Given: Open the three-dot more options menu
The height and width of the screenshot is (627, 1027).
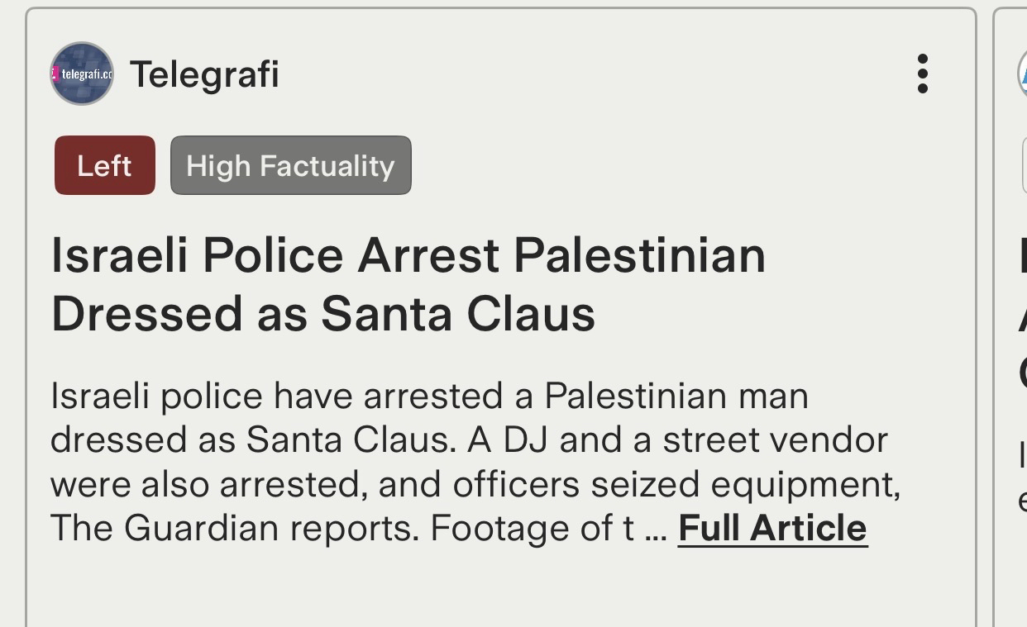Looking at the screenshot, I should click(x=923, y=74).
